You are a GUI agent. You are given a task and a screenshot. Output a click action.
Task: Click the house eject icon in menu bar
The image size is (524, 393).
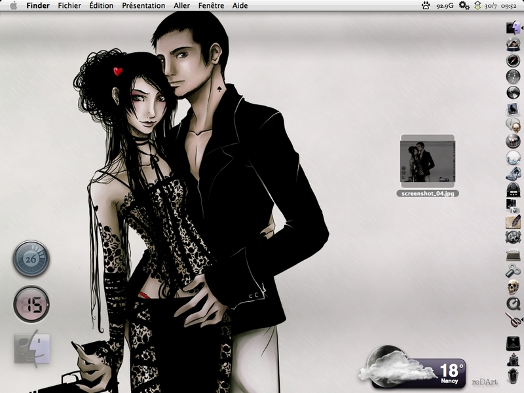coord(477,6)
